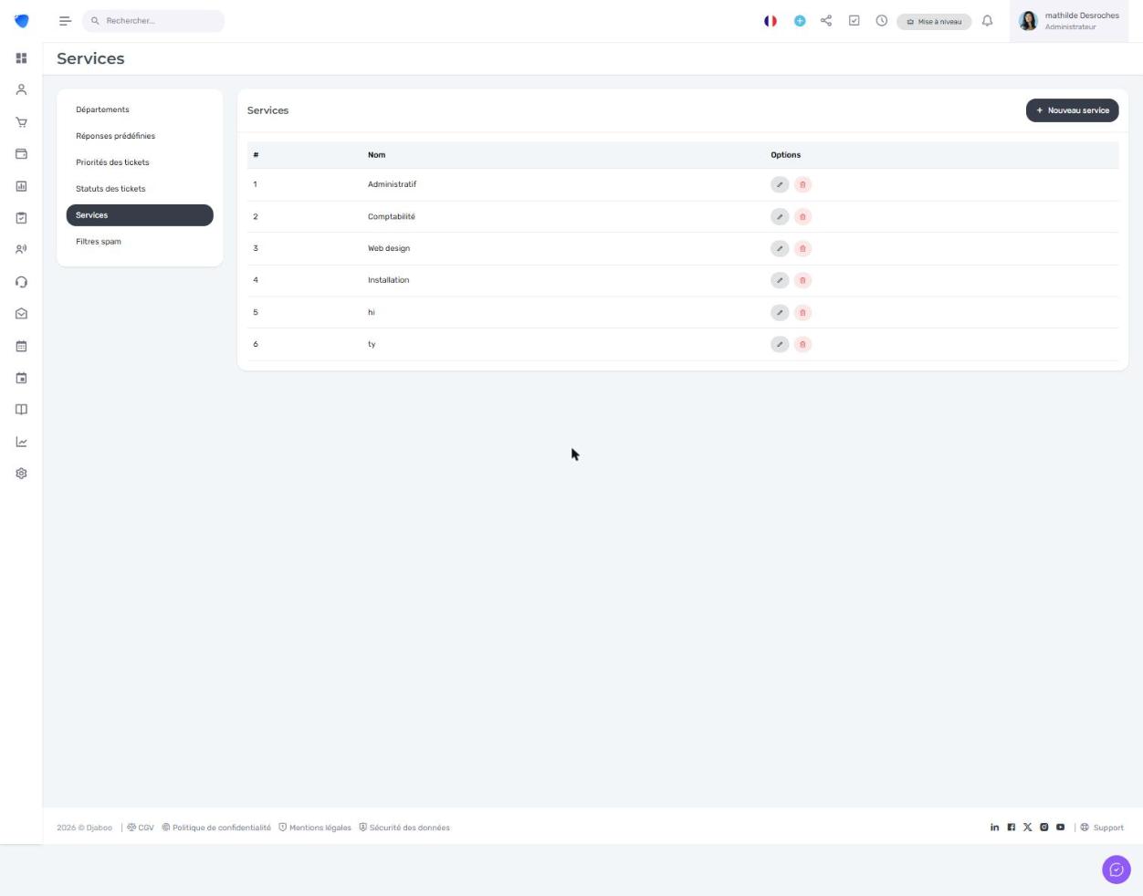1143x896 pixels.
Task: Open the person with sound waves sidebar icon
Action: pyautogui.click(x=21, y=249)
